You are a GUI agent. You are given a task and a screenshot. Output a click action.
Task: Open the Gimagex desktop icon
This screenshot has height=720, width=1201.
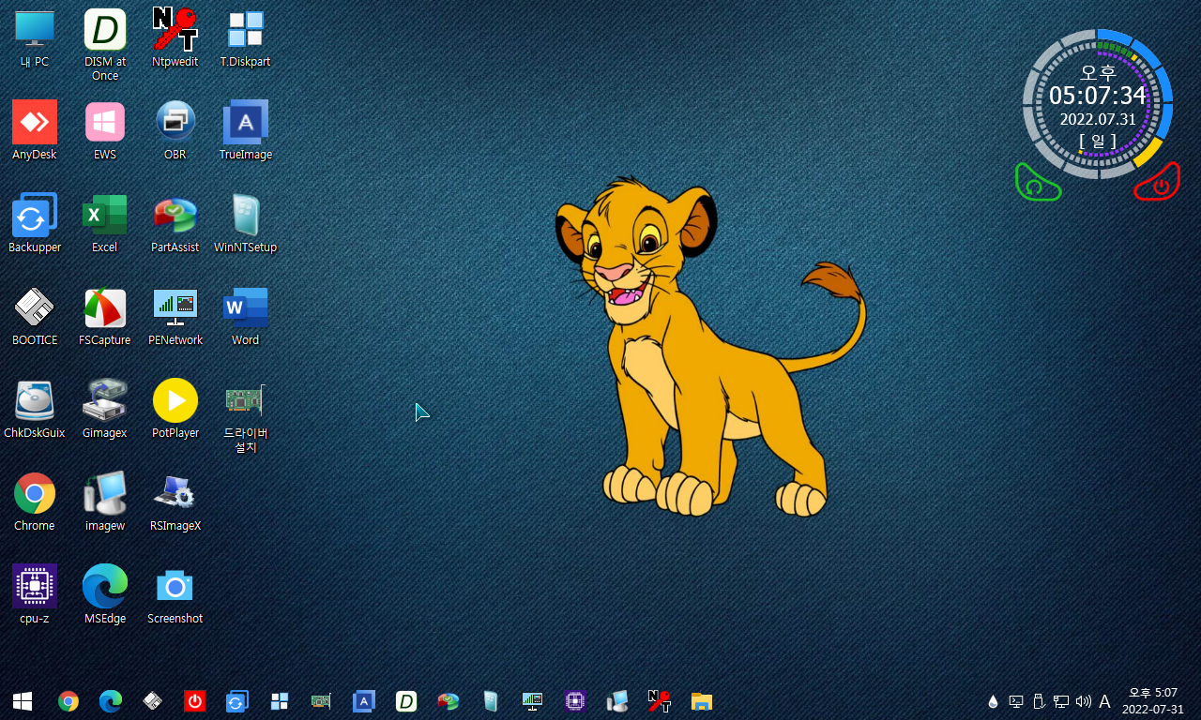point(105,410)
